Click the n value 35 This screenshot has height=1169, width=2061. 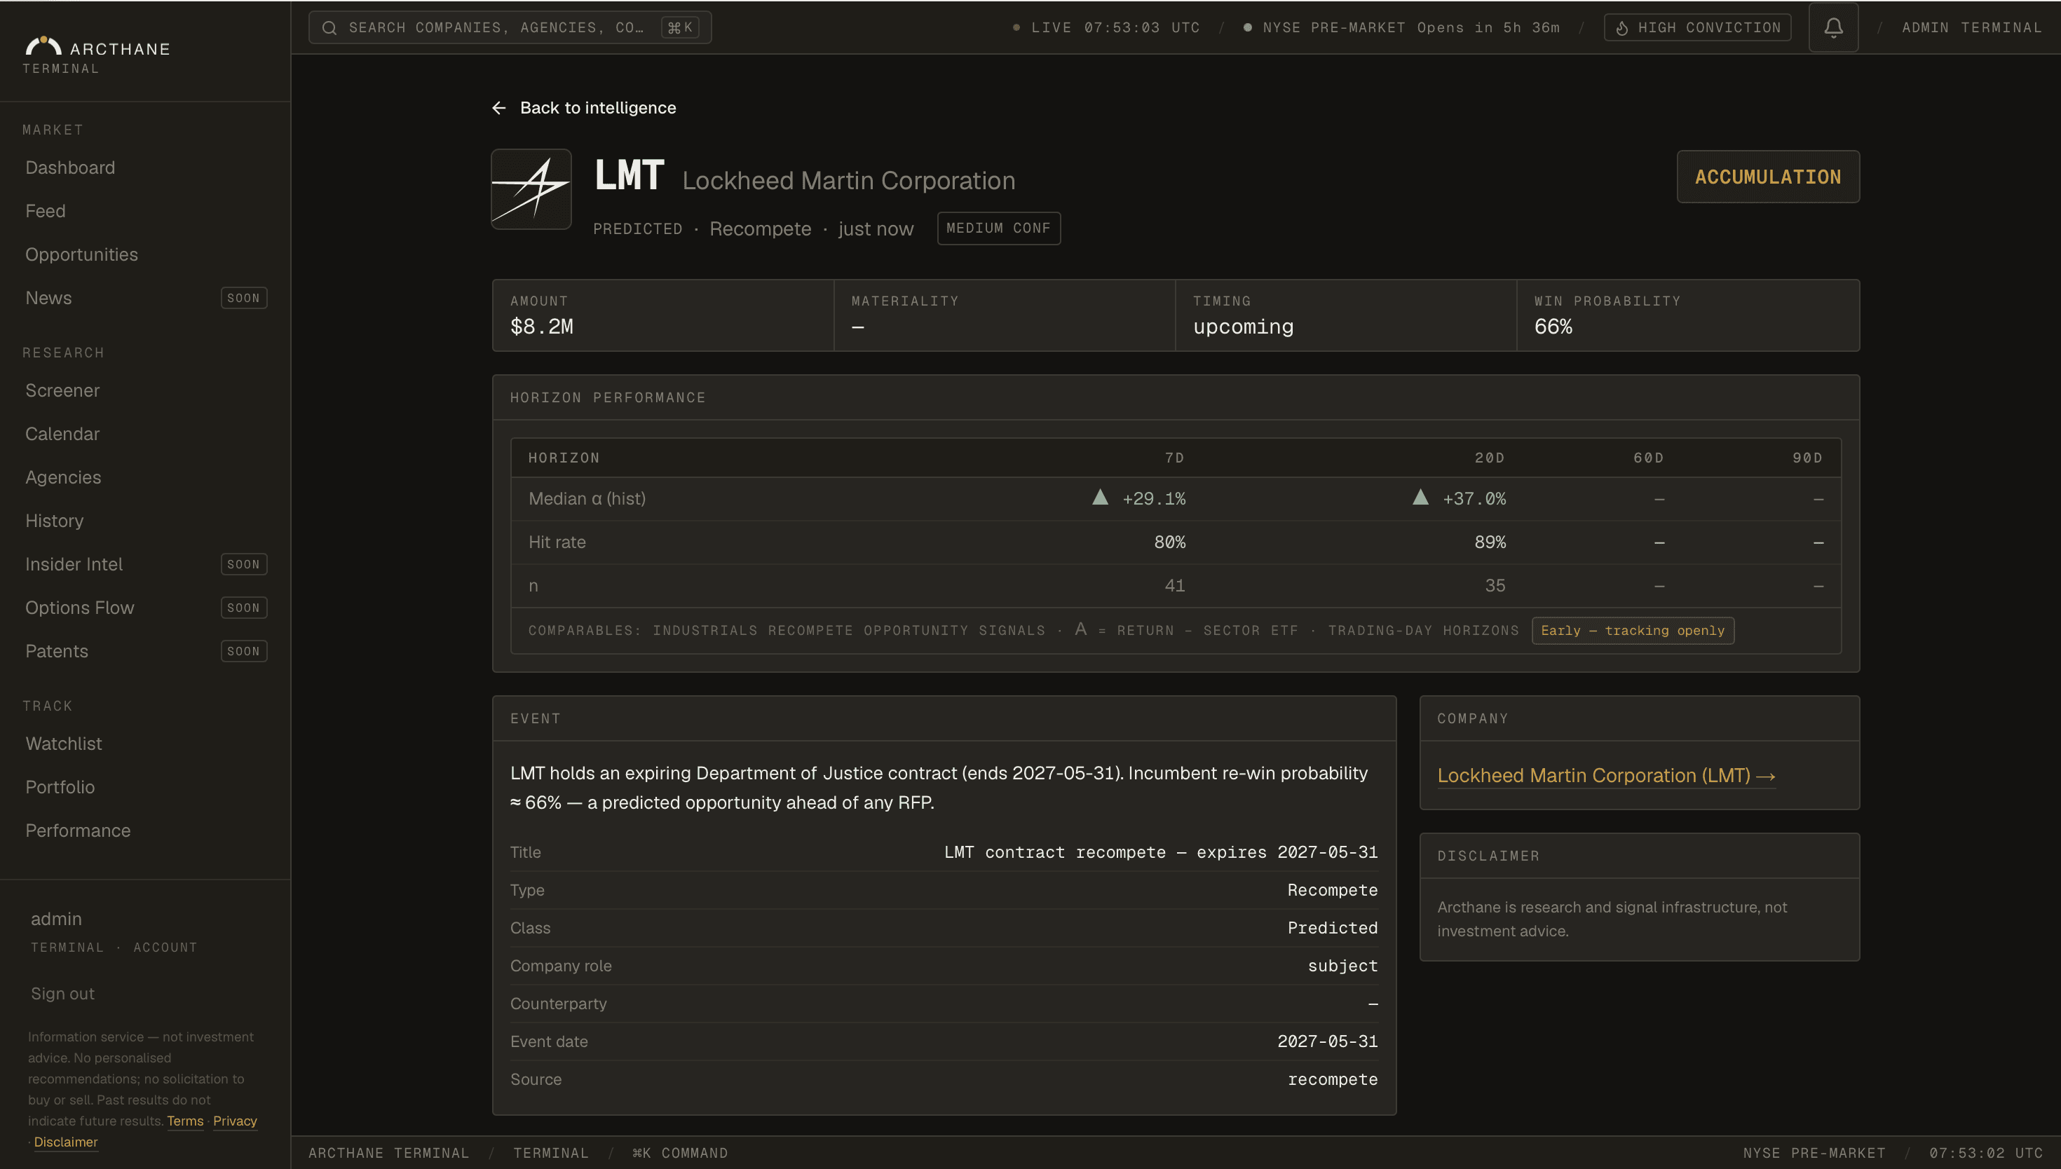1495,585
